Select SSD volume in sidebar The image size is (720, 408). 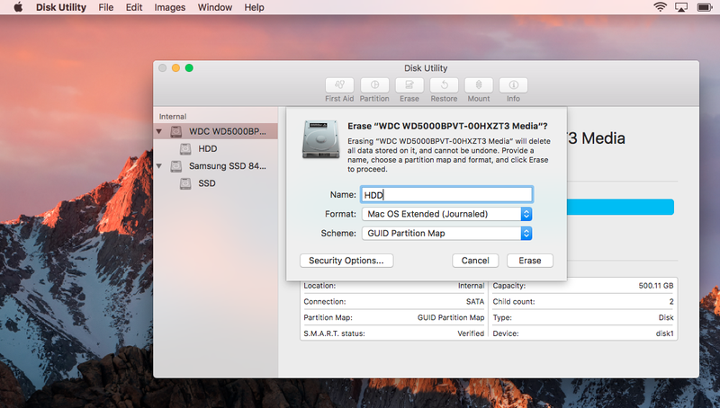(216, 183)
